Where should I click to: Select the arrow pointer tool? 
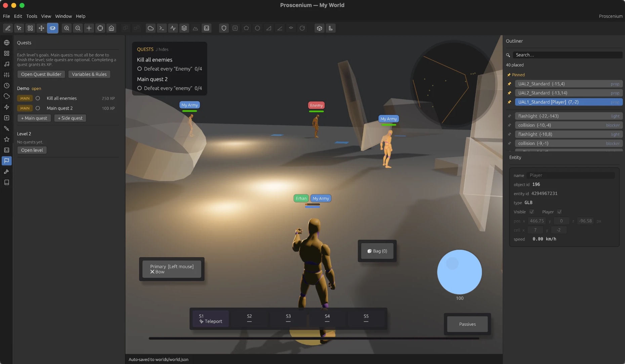19,28
